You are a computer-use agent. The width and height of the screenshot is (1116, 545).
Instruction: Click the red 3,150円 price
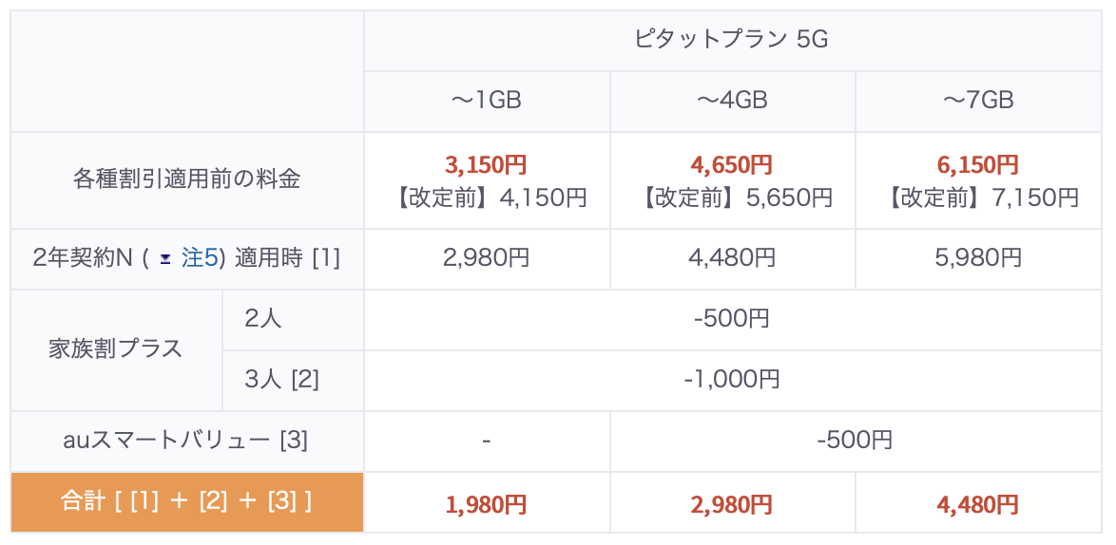tap(486, 165)
